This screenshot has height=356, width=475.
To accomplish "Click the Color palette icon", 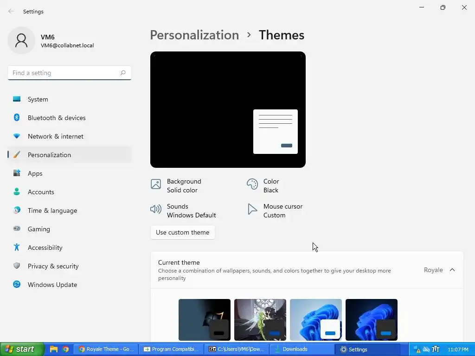I will click(252, 184).
